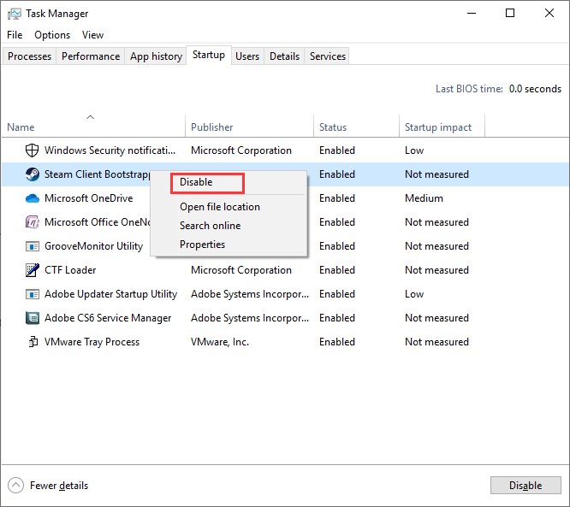The image size is (570, 507).
Task: Minimize the Task Manager window
Action: [x=472, y=14]
